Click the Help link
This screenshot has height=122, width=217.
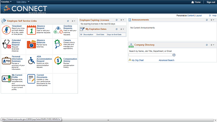(214, 16)
